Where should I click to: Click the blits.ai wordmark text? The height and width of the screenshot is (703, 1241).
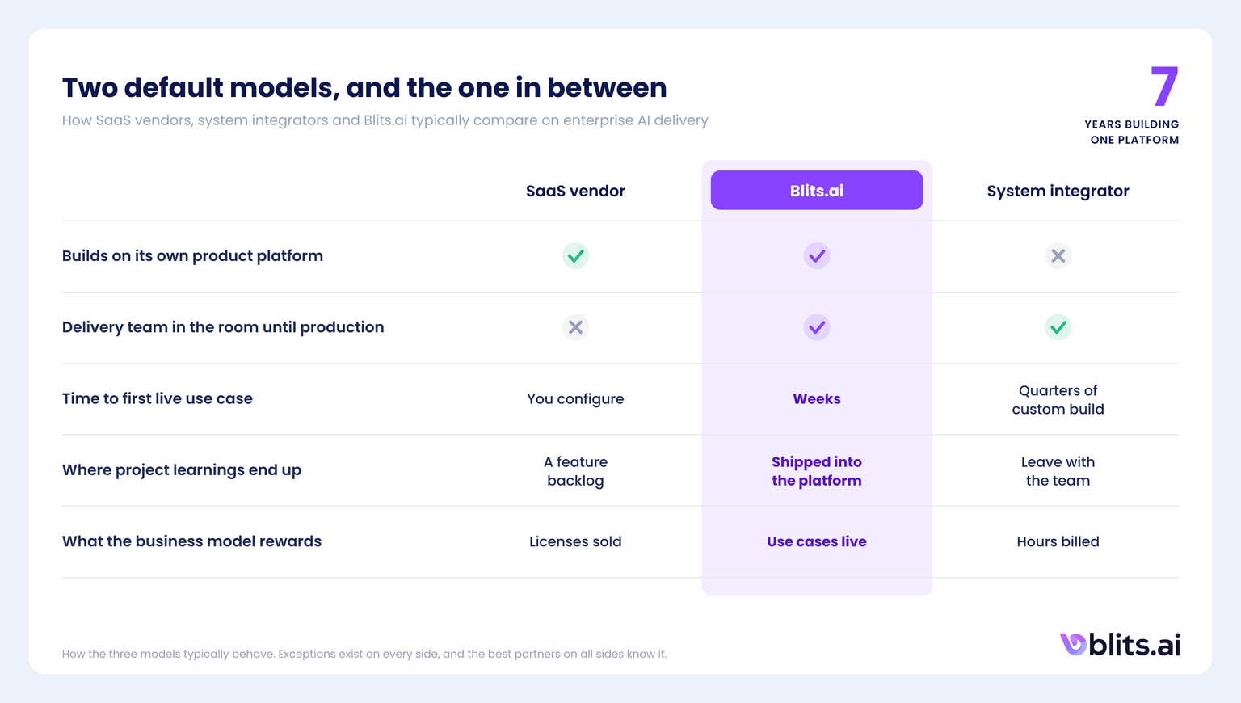(1134, 644)
